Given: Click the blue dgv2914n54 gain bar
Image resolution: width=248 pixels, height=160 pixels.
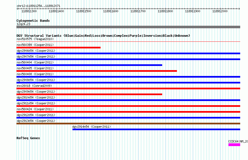Looking at the screenshot, I should point(156,129).
